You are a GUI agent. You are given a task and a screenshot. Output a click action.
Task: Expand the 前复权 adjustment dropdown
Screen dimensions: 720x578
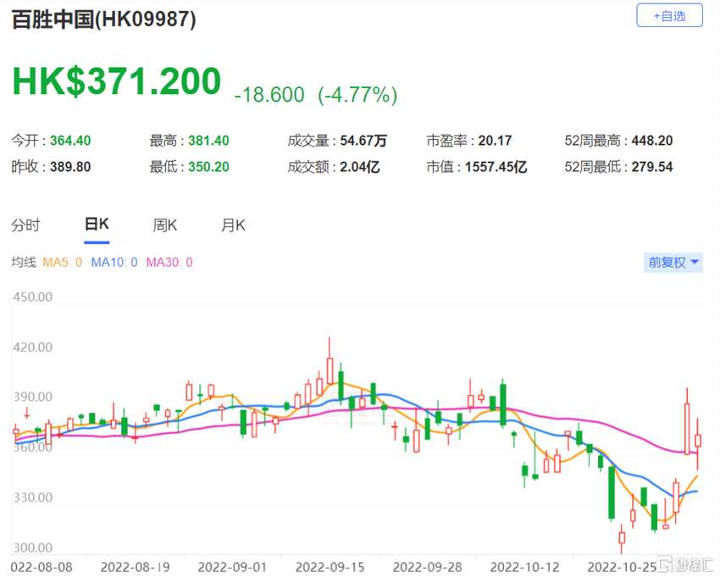673,263
